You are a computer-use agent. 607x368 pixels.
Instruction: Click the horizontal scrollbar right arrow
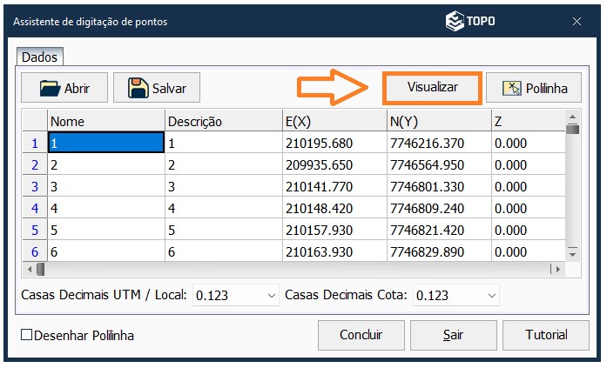(x=558, y=270)
